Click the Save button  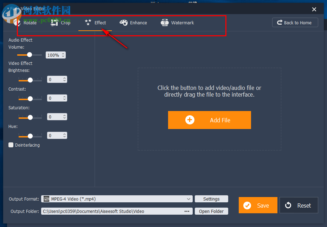258,205
